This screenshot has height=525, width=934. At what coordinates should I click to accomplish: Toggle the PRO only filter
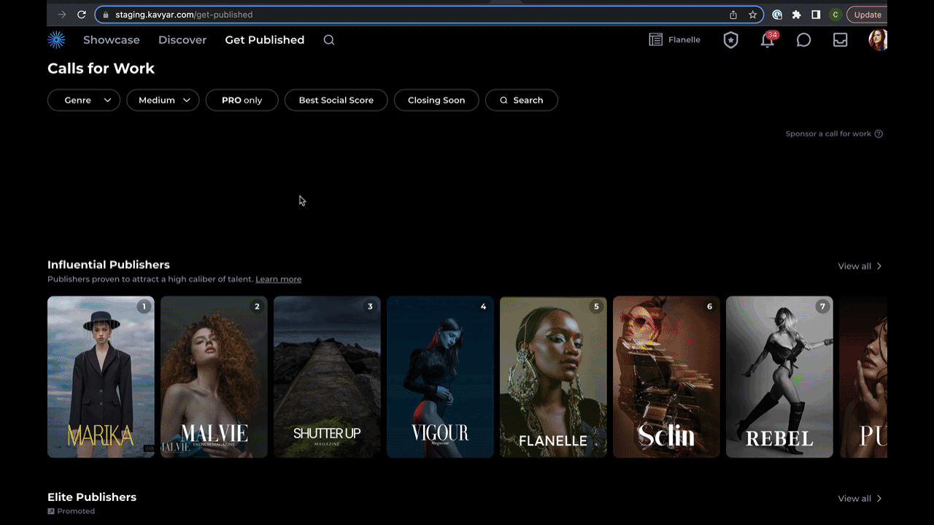point(242,100)
